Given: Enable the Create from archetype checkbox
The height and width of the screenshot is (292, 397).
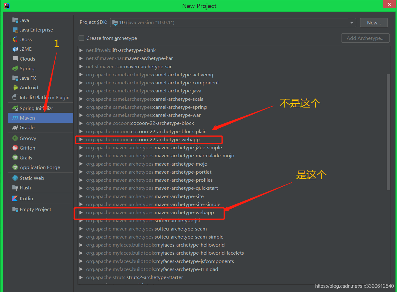Looking at the screenshot, I should (81, 38).
